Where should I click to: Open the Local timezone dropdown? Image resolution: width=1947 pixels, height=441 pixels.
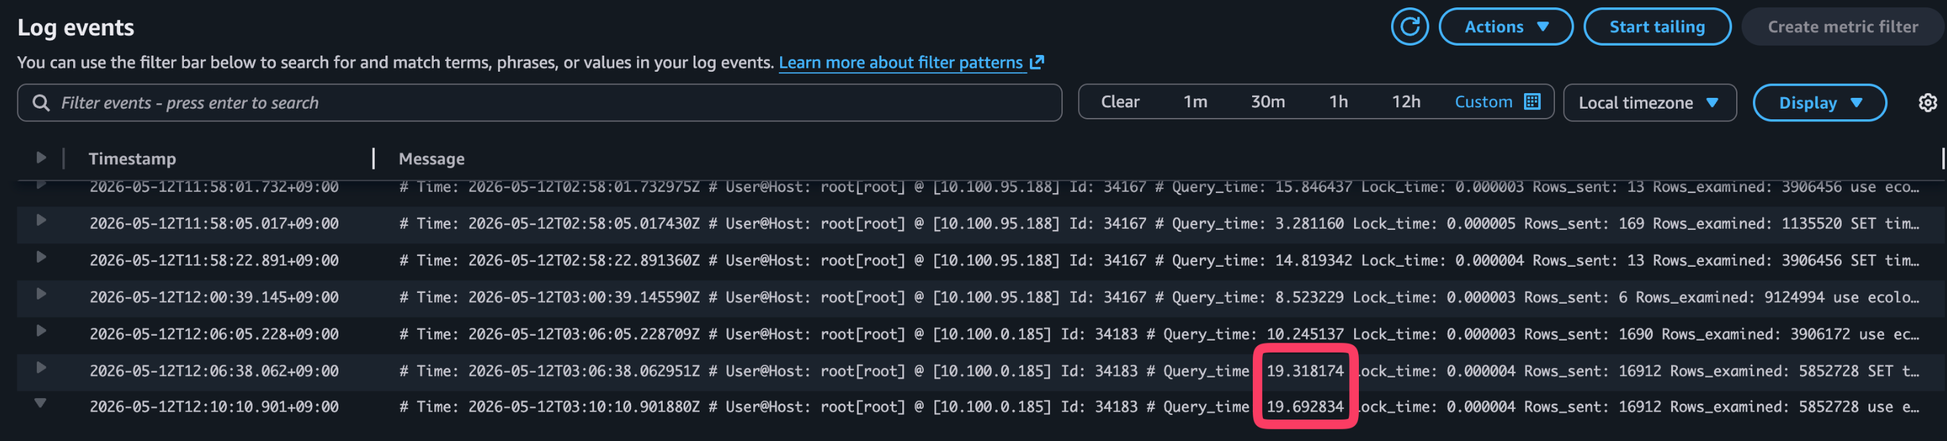pos(1649,103)
